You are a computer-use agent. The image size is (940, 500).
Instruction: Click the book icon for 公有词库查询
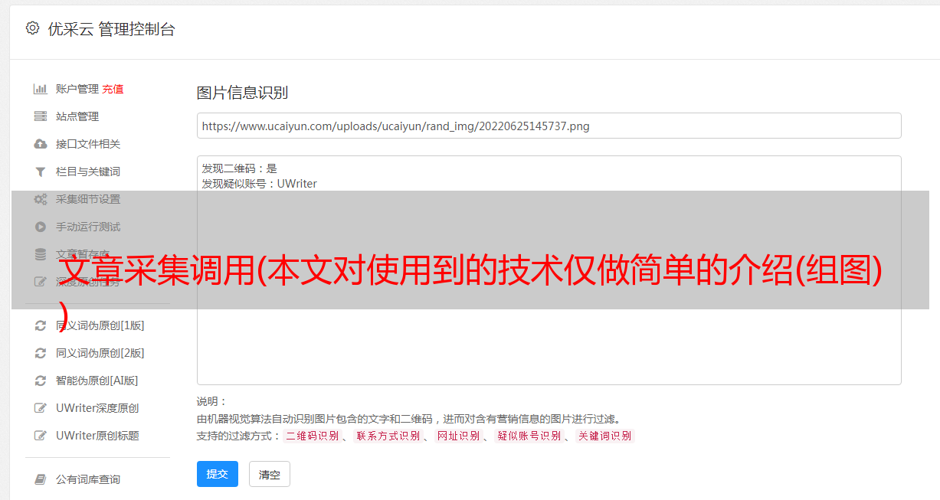41,479
